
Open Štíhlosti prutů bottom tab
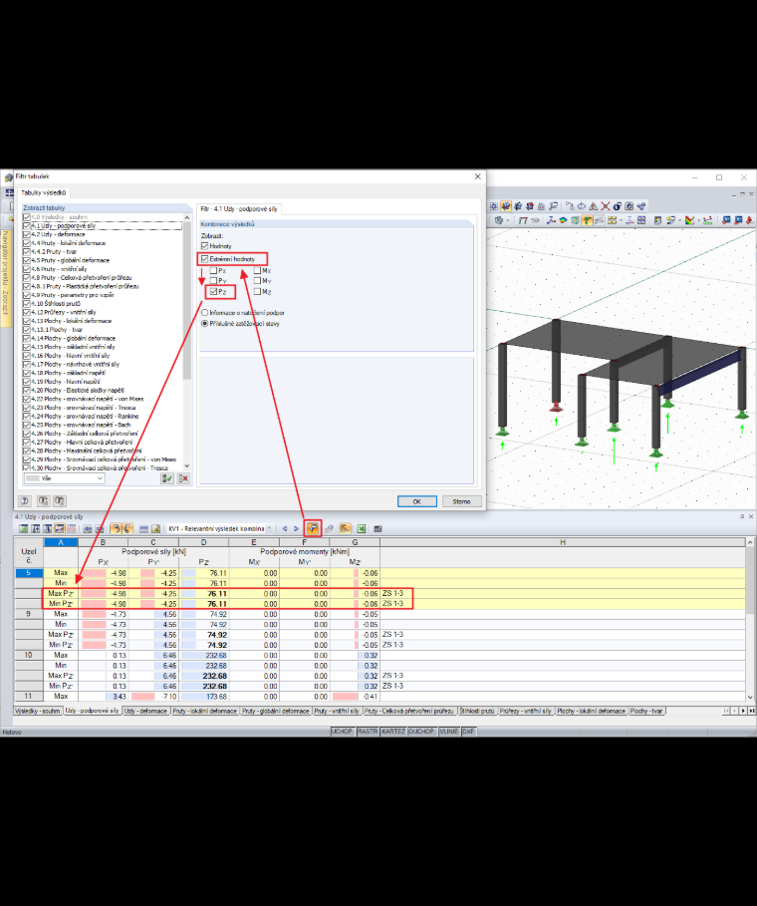476,712
